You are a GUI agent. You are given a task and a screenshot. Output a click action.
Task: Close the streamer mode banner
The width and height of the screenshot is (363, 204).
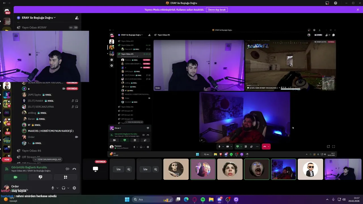(x=358, y=10)
